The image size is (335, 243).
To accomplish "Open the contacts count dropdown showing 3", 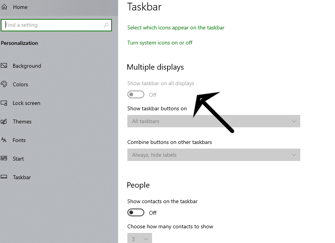I will (x=139, y=238).
